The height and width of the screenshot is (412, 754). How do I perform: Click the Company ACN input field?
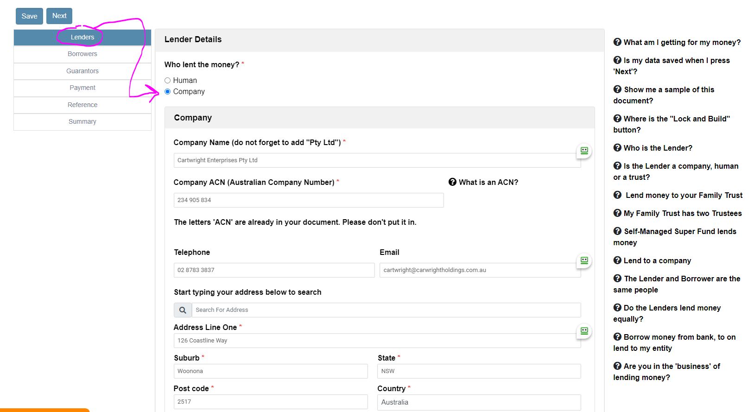pyautogui.click(x=308, y=200)
